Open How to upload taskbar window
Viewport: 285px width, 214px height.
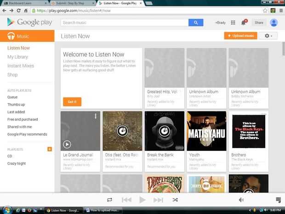coord(103,210)
